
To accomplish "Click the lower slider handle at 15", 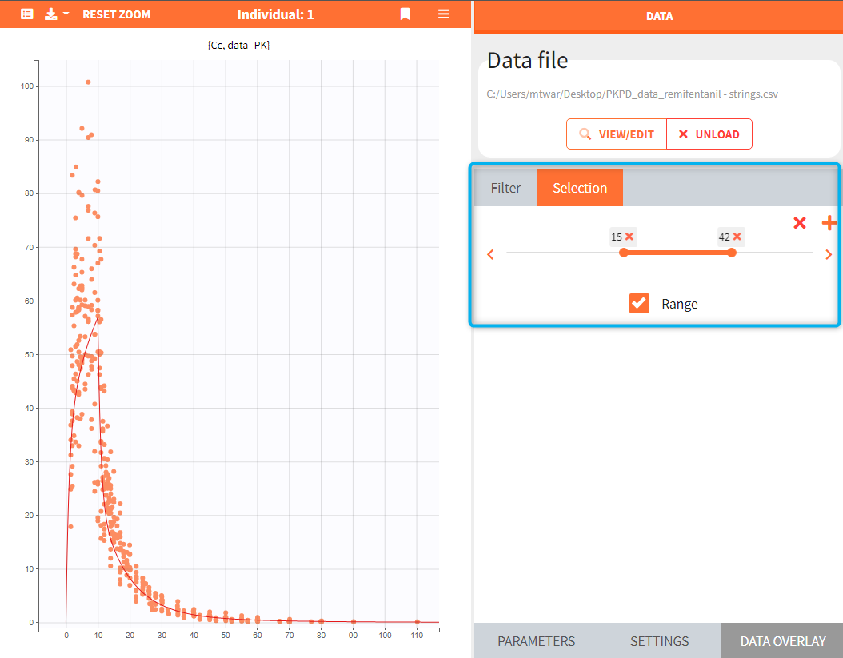I will (x=624, y=253).
